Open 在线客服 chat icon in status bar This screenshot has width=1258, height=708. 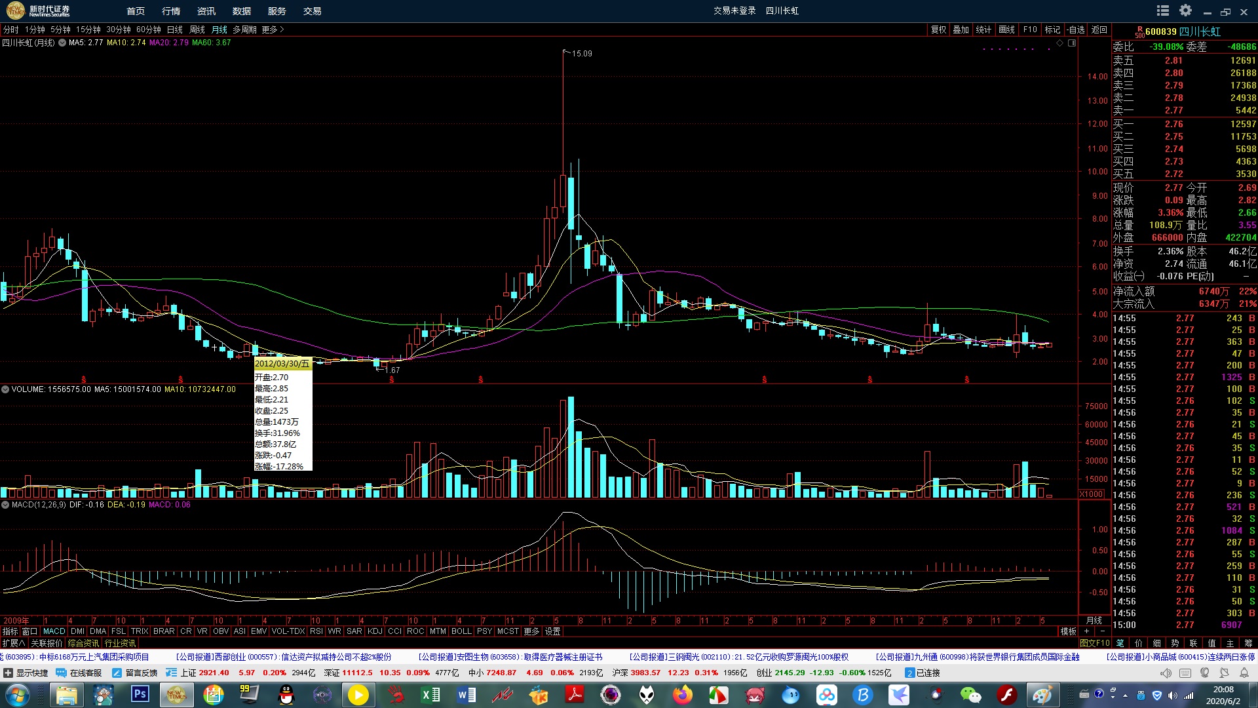pos(61,673)
